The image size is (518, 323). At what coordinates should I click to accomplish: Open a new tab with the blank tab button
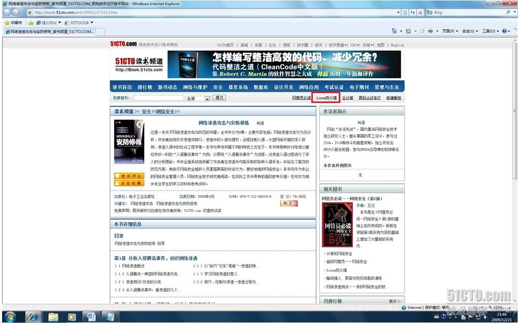[100, 32]
